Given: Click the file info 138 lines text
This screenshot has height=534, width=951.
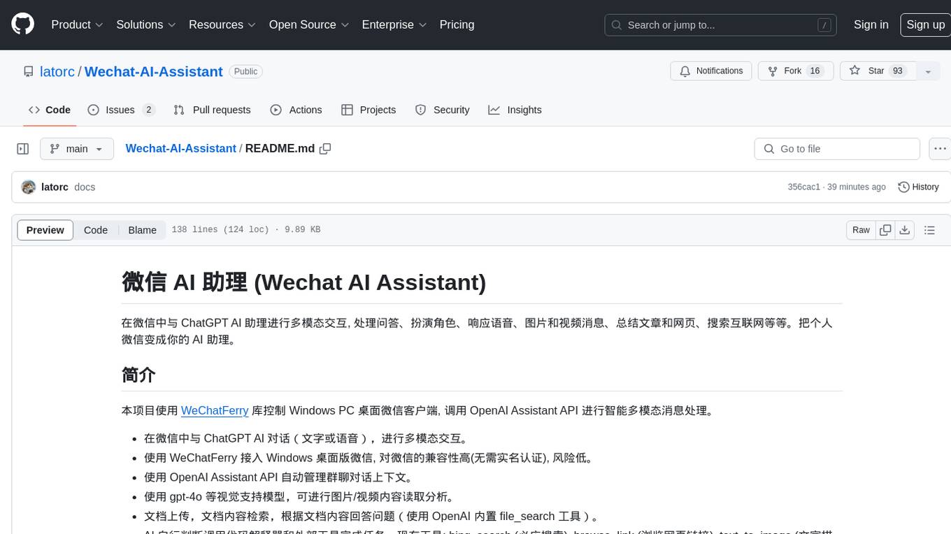Looking at the screenshot, I should pos(246,230).
